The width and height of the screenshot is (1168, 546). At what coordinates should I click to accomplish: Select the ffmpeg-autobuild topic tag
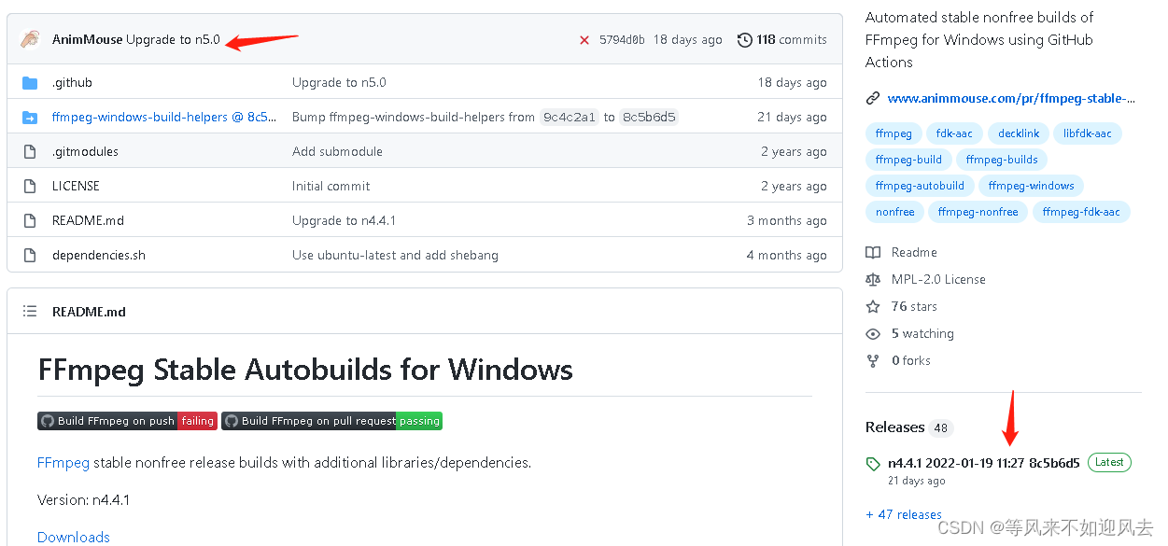920,186
